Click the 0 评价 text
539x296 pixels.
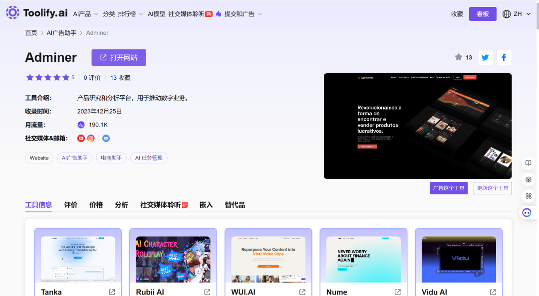(x=92, y=78)
